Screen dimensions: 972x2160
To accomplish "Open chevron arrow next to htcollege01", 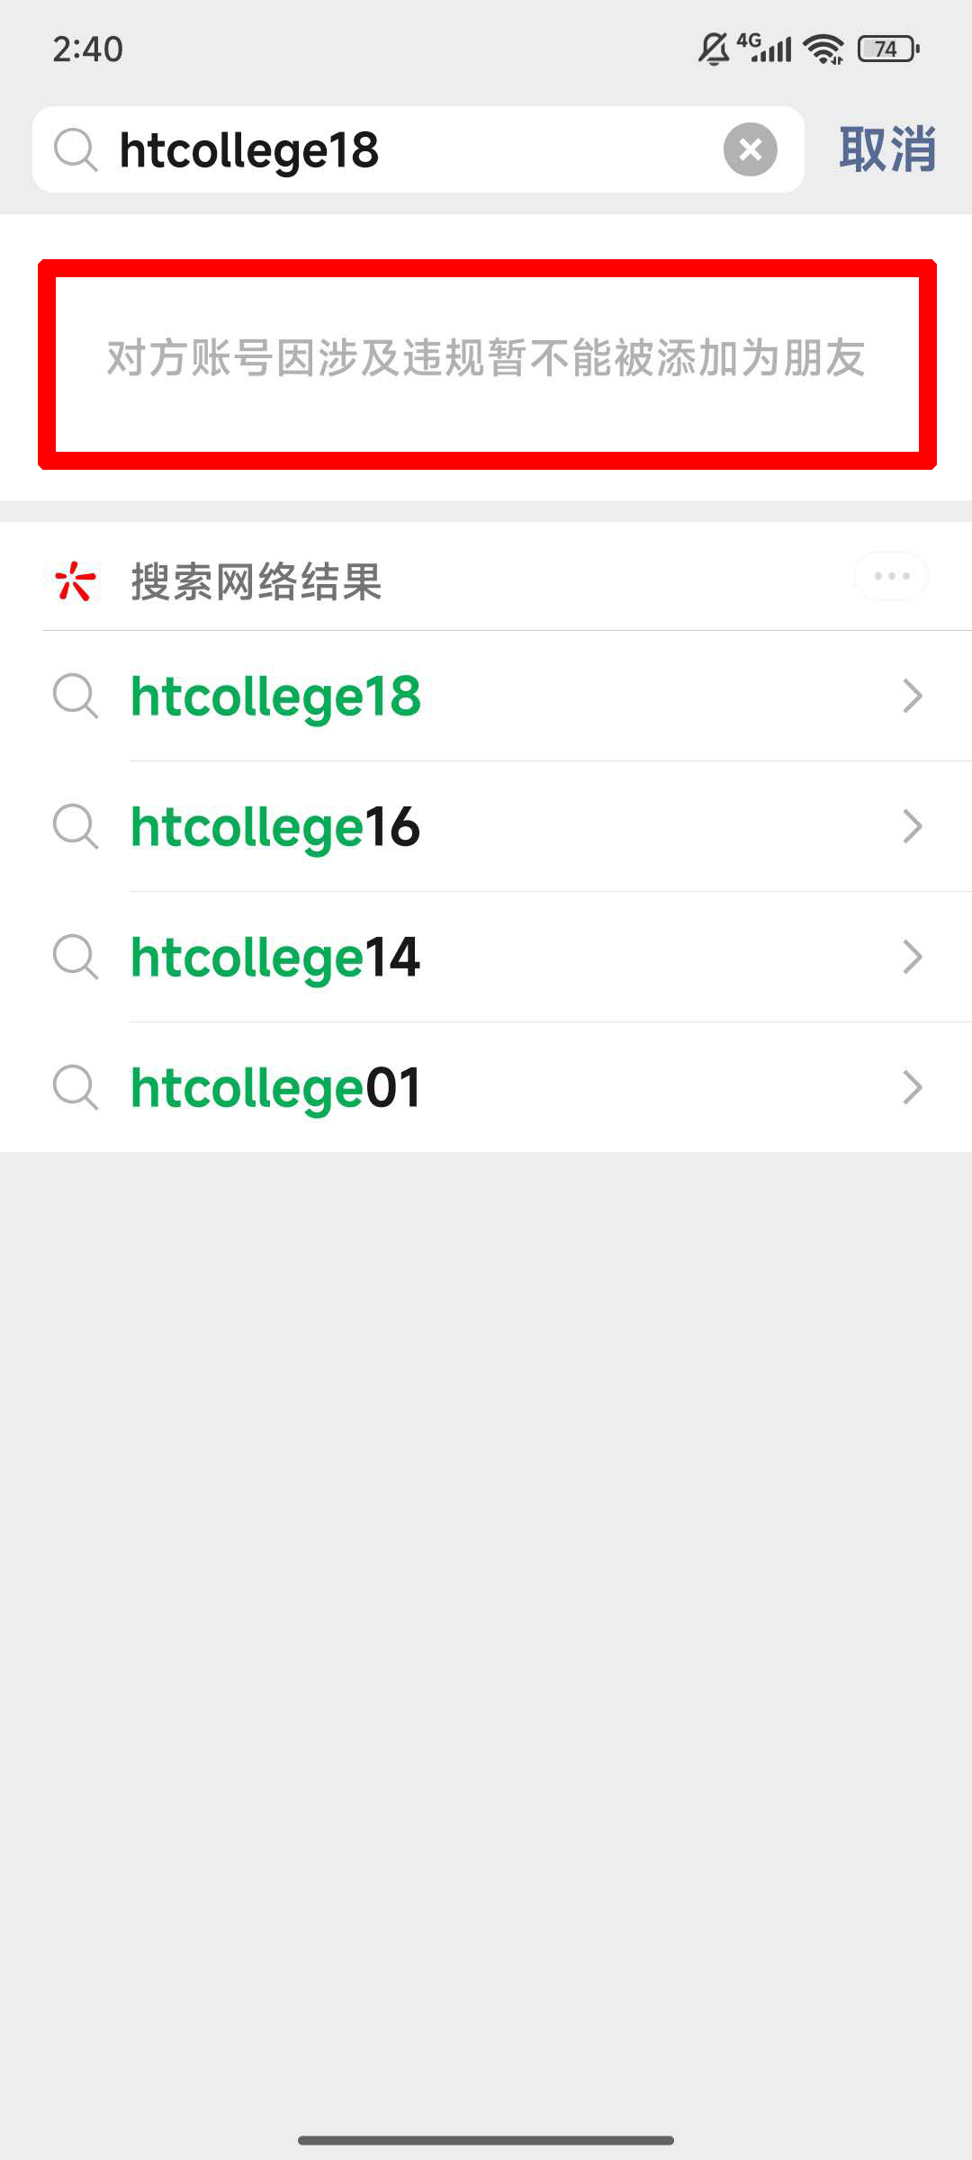I will click(913, 1087).
